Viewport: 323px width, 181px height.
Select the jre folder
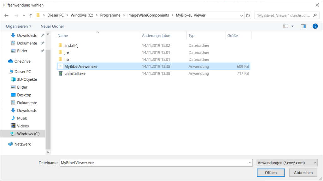click(x=154, y=53)
